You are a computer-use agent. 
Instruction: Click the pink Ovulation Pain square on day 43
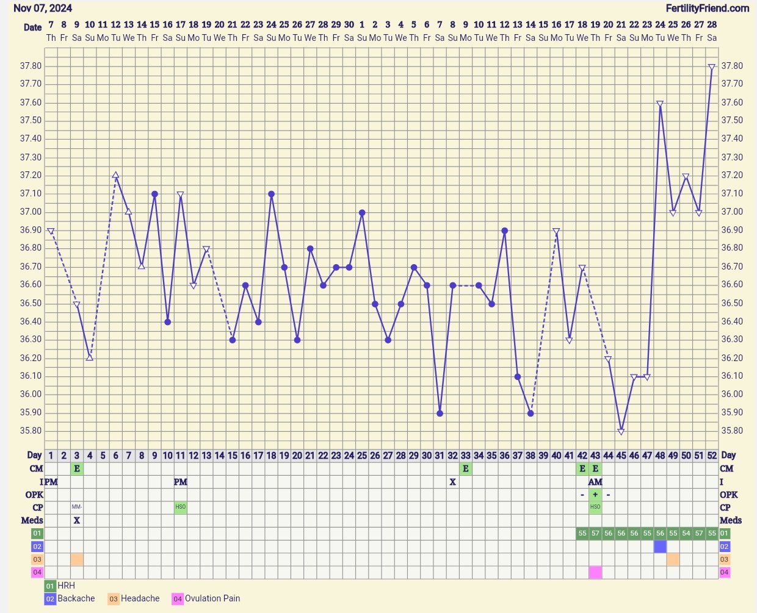tap(595, 572)
